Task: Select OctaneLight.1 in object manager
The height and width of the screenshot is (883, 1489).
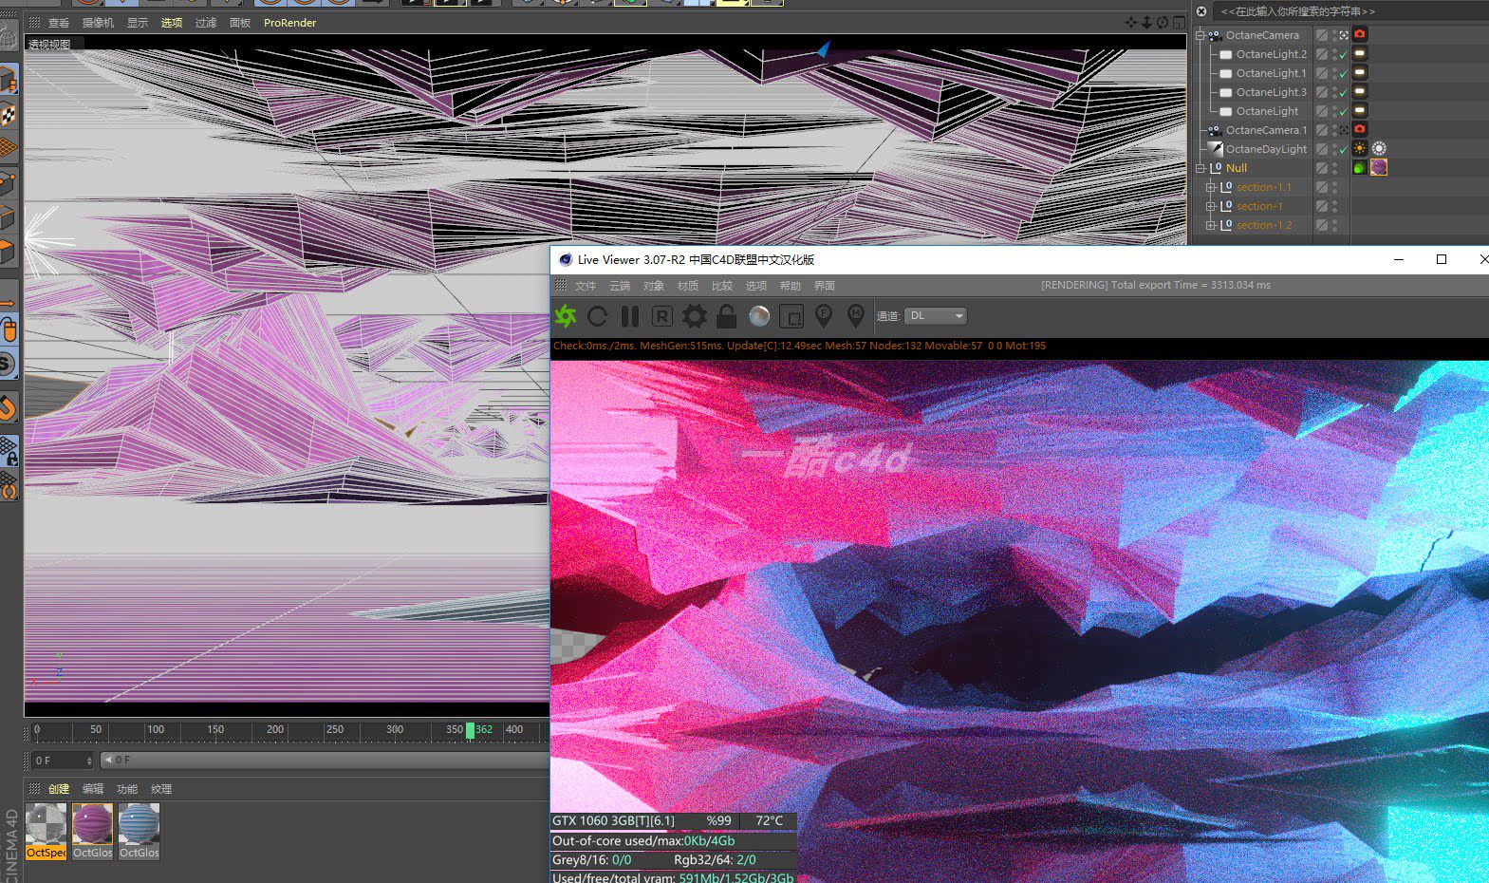Action: [1271, 73]
